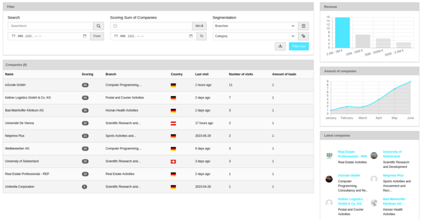Click the download export icon button
The height and width of the screenshot is (220, 422).
[x=280, y=46]
